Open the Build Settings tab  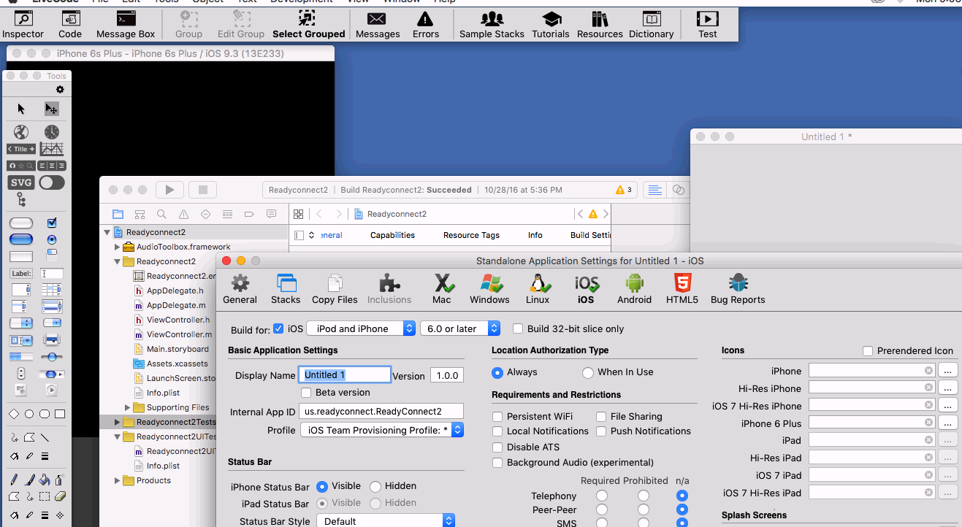589,235
